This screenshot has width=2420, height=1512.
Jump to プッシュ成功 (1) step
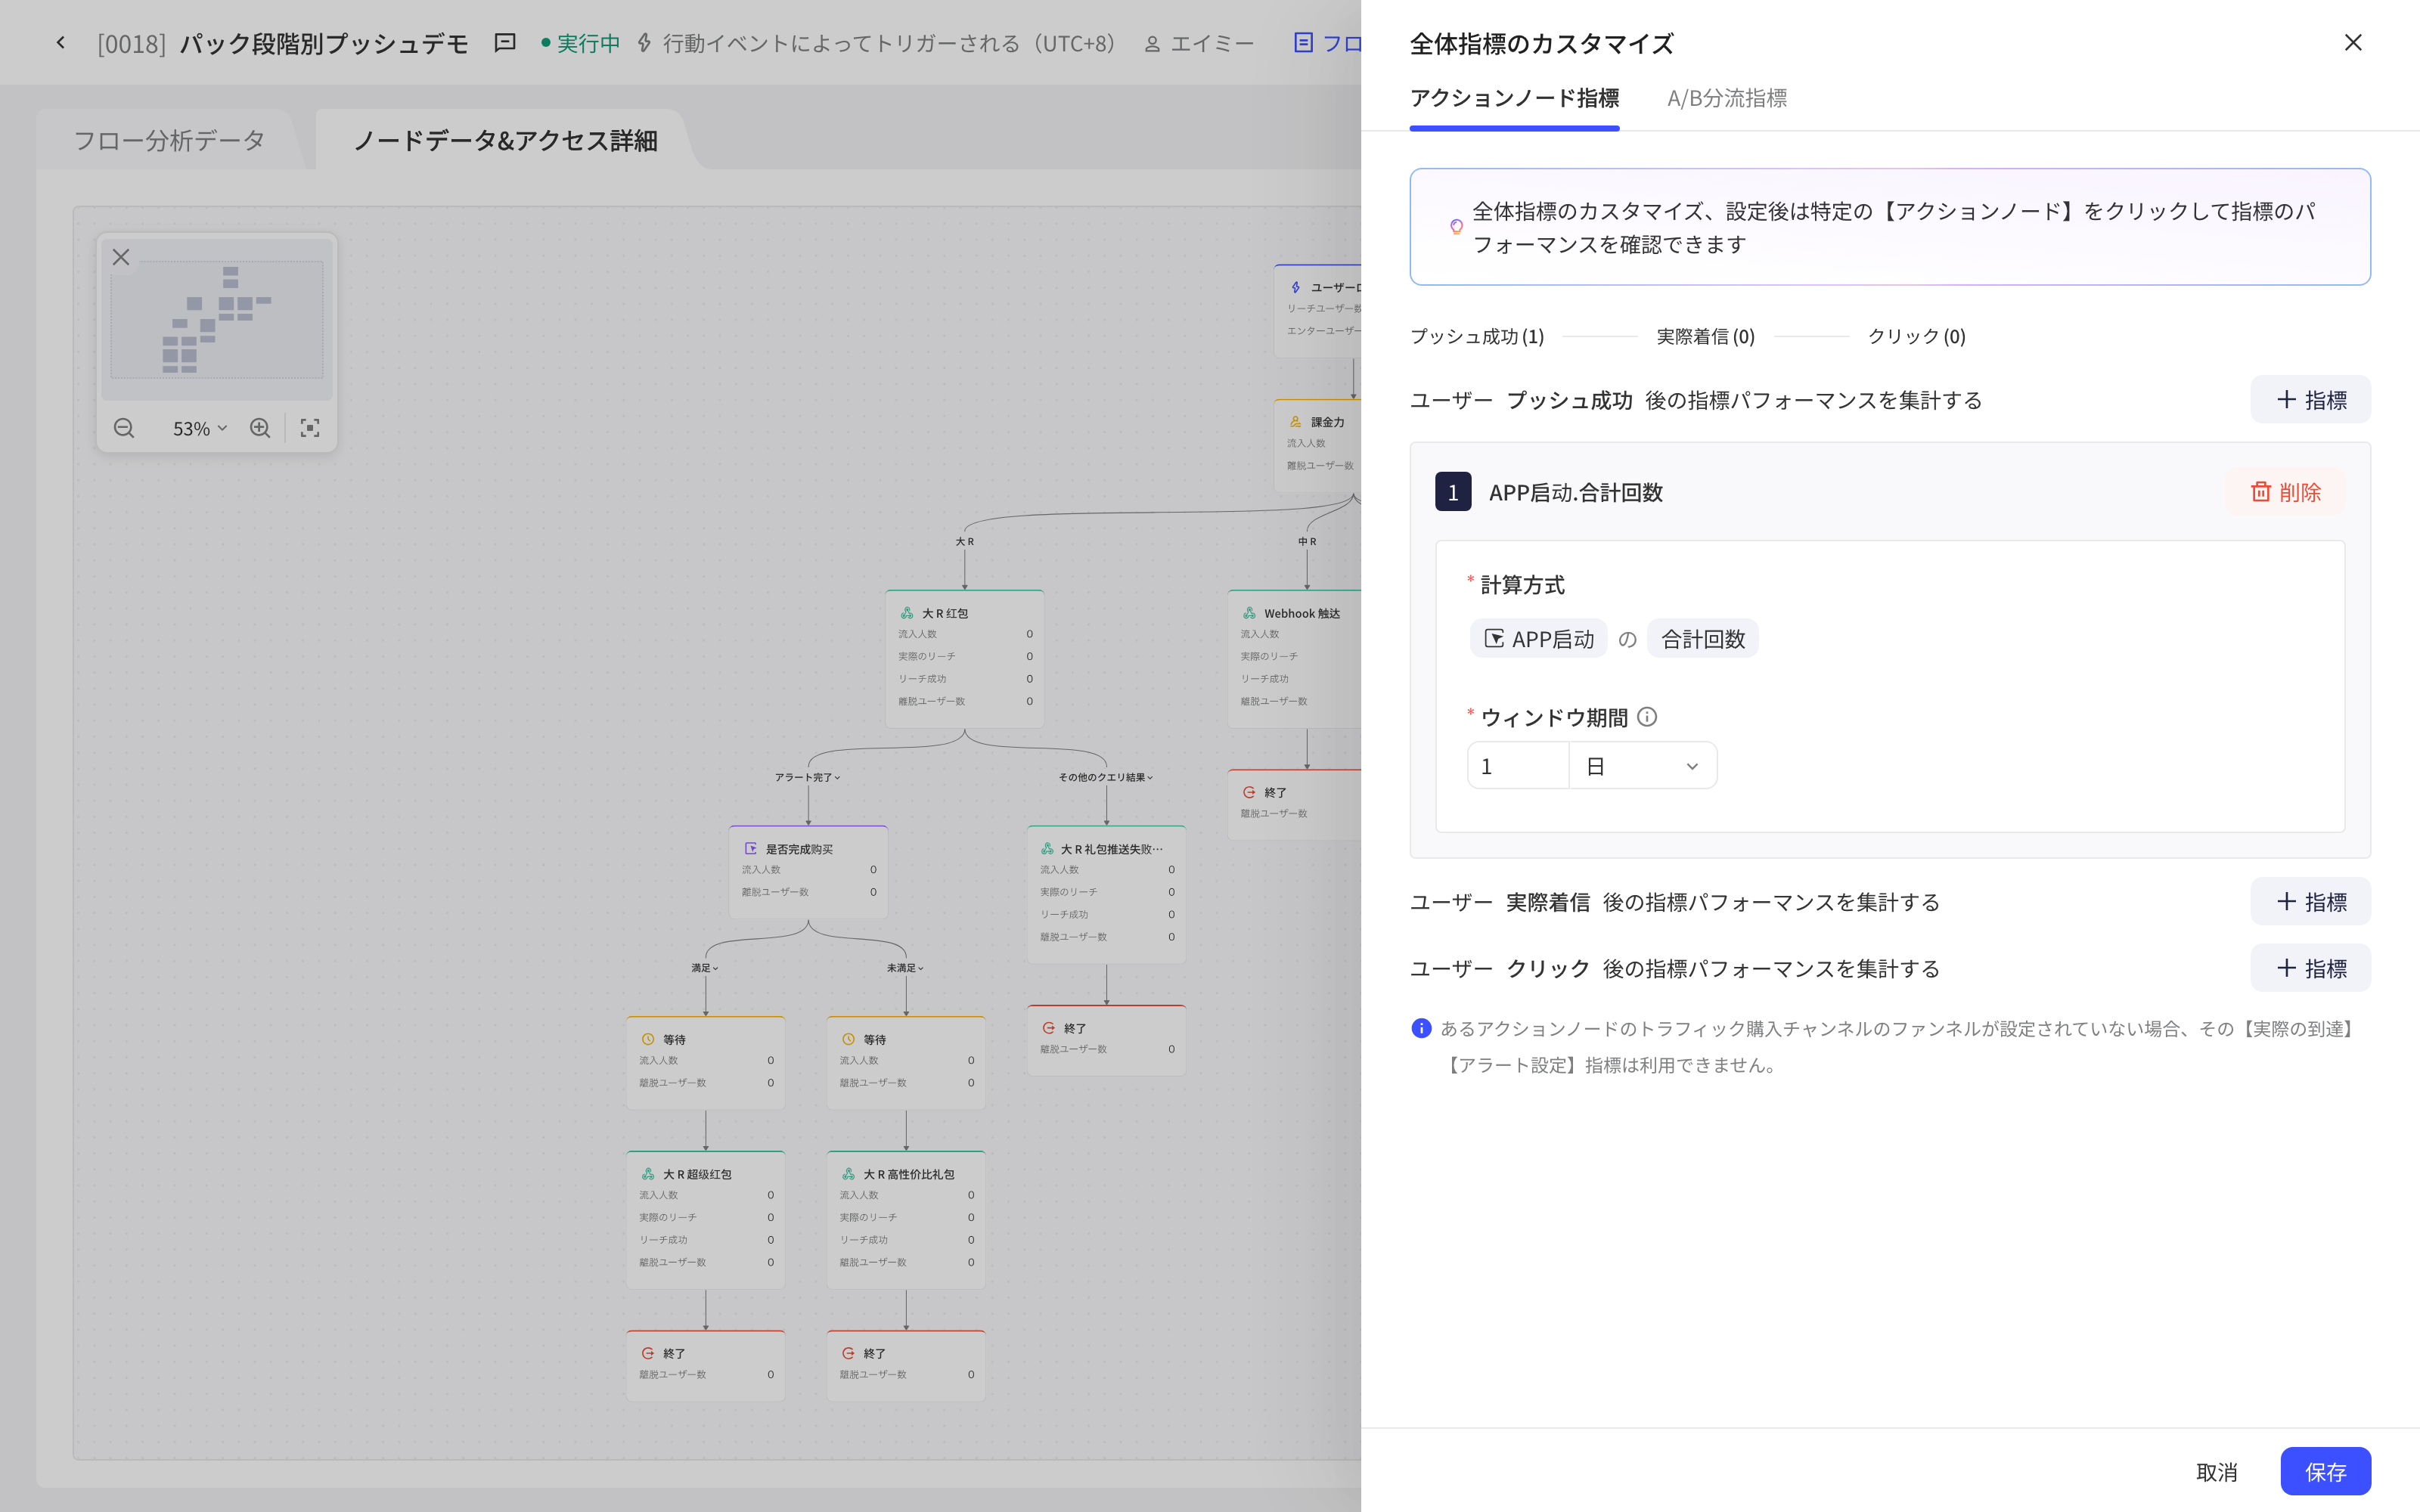point(1476,336)
